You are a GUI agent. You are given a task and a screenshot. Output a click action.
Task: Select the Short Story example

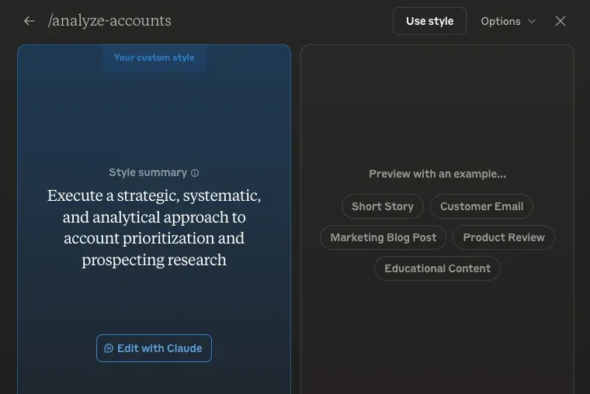click(382, 206)
